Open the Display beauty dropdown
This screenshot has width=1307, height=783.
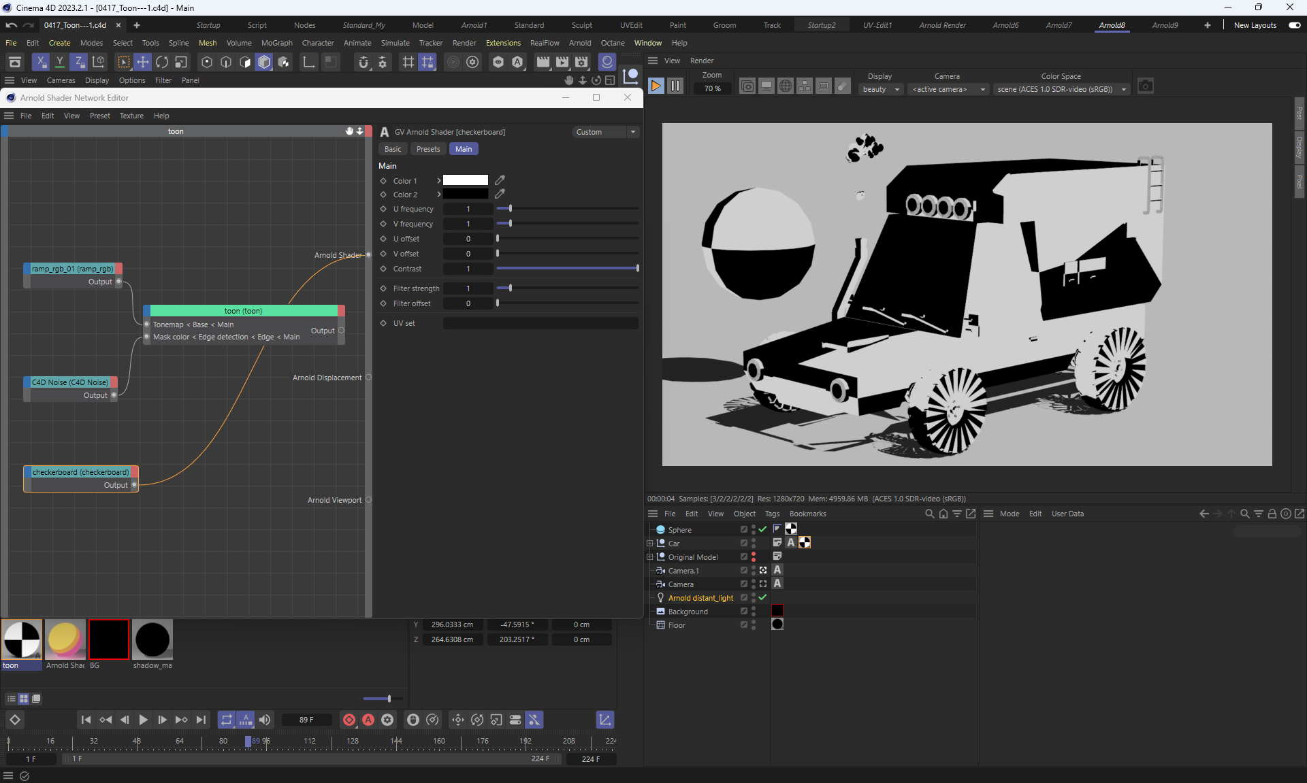[x=881, y=89]
